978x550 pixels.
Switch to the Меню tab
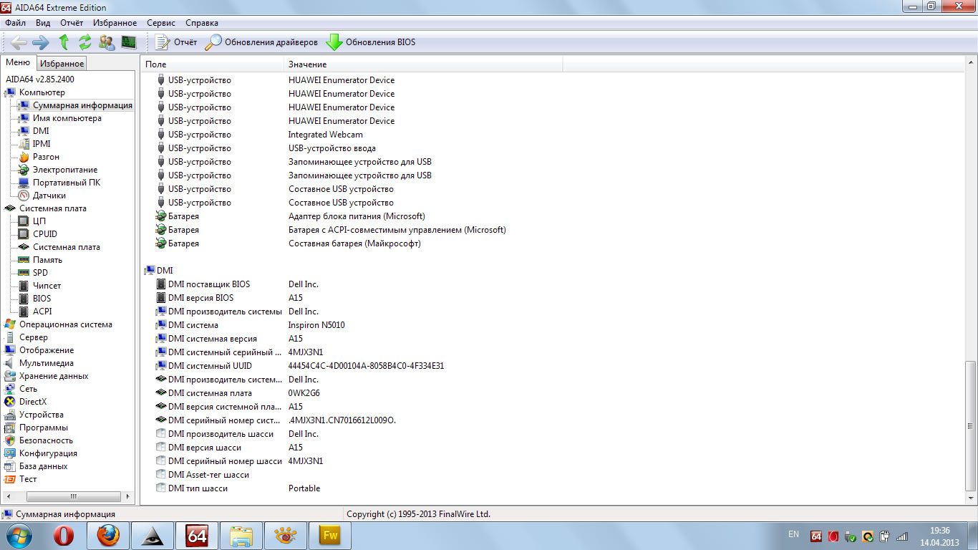click(x=18, y=63)
